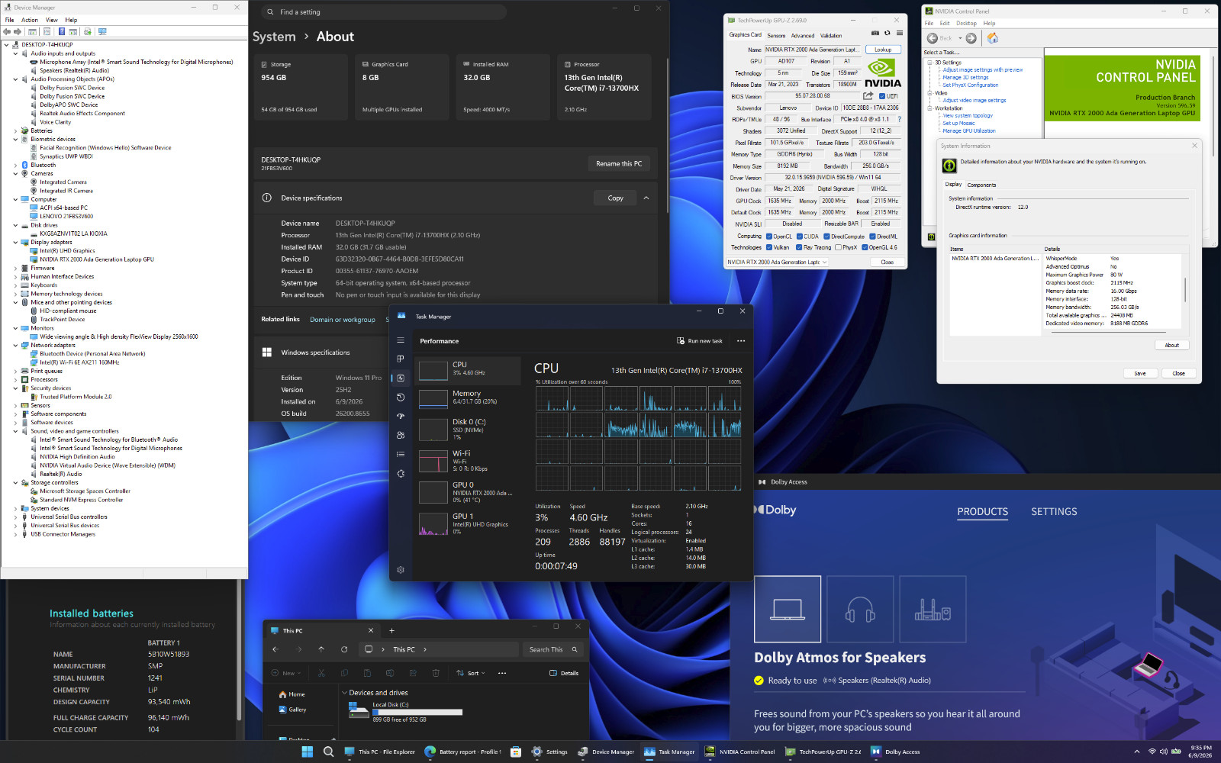Open Desktop menu in NVIDIA Control Panel
1221x763 pixels.
(x=967, y=23)
